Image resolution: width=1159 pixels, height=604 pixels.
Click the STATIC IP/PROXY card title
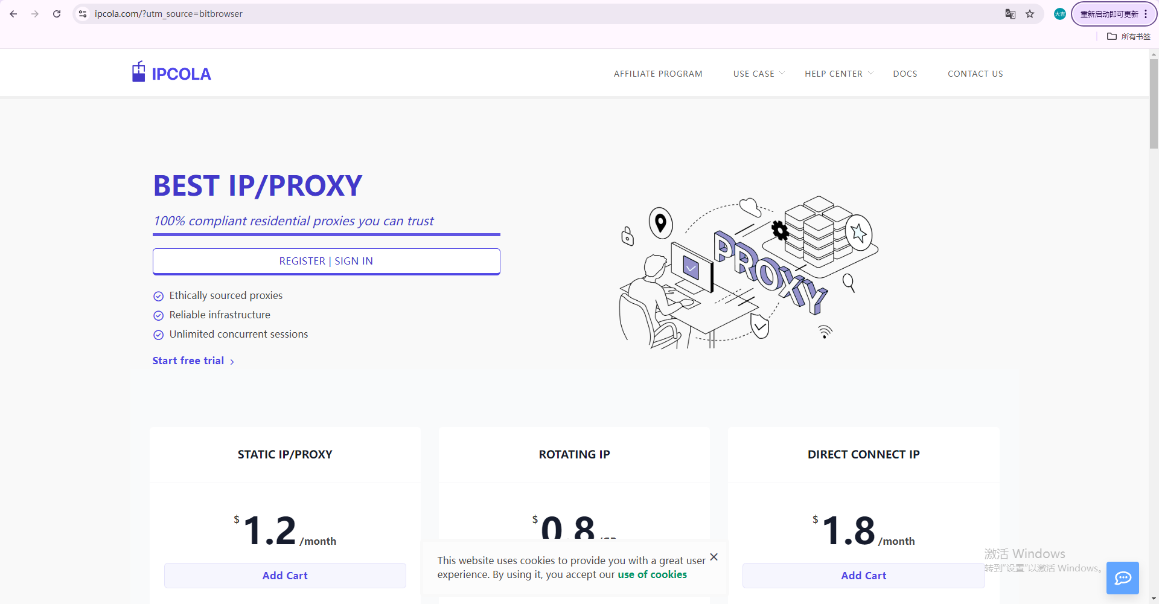pyautogui.click(x=285, y=454)
